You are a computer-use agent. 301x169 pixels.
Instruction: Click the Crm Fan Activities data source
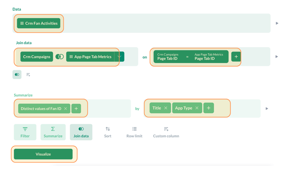click(38, 24)
